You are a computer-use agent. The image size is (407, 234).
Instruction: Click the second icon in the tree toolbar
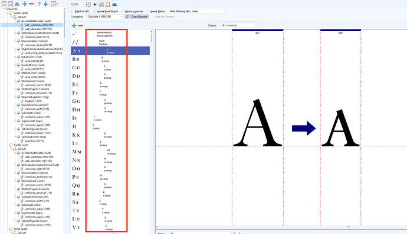(x=11, y=4)
